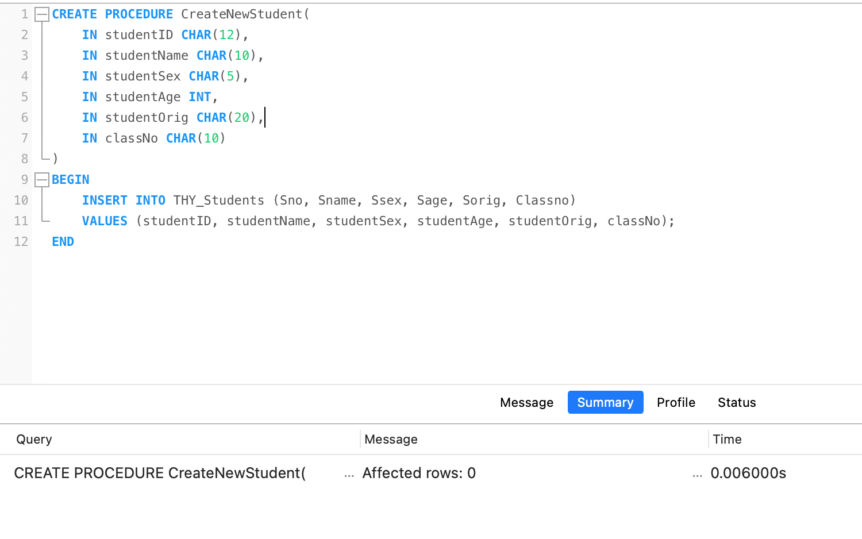Click the 'Affected rows: 0' message cell
This screenshot has height=539, width=862.
pyautogui.click(x=419, y=473)
